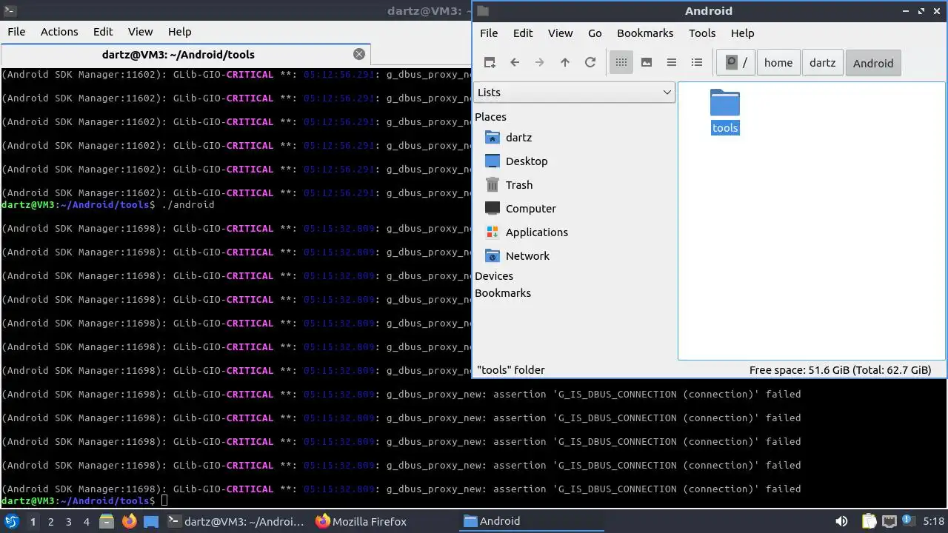Viewport: 948px width, 533px height.
Task: Click root '/' path button
Action: [736, 63]
